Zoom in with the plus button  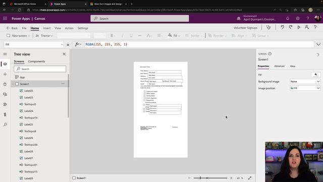231,178
